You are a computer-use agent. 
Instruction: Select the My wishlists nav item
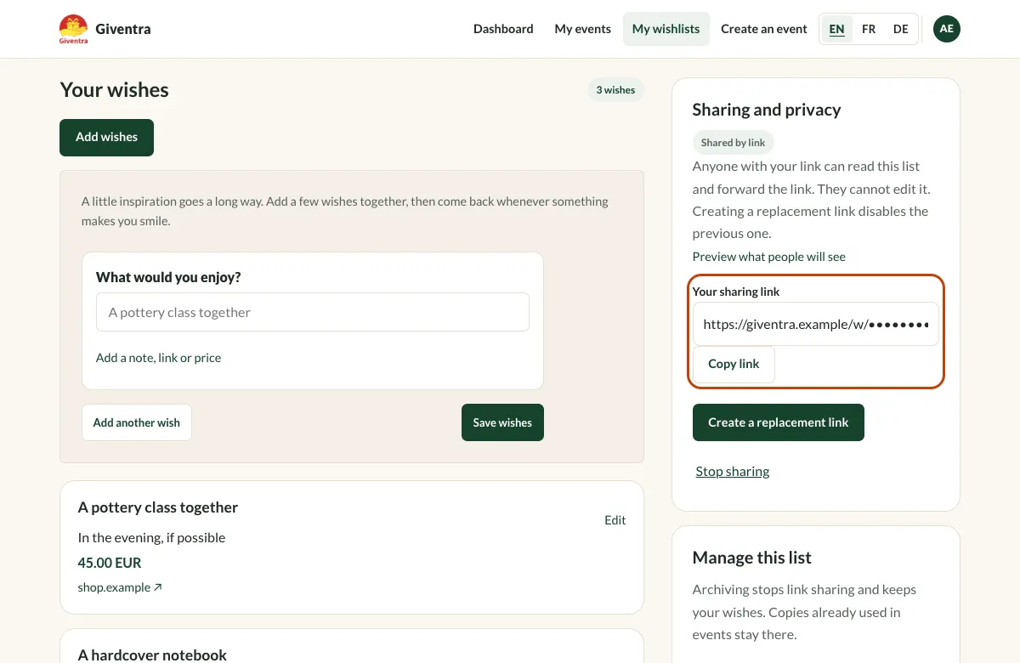point(666,29)
